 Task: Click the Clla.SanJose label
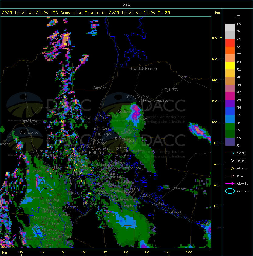(138, 97)
